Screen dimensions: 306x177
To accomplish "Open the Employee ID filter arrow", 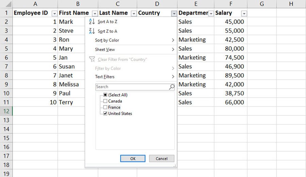I will (x=54, y=14).
